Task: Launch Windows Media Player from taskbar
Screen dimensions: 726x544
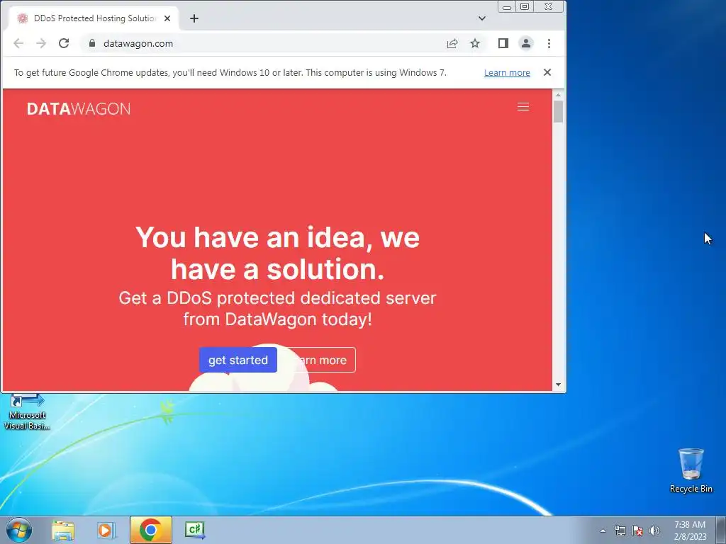Action: coord(106,530)
